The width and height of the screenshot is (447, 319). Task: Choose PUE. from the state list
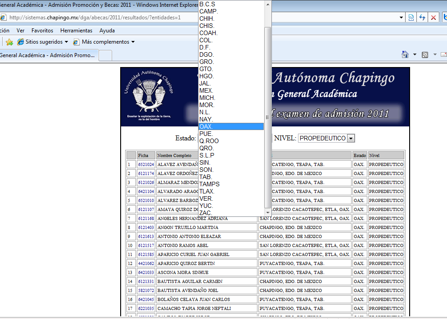(231, 134)
